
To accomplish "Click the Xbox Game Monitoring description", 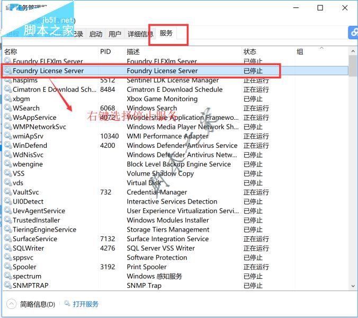I will click(162, 99).
